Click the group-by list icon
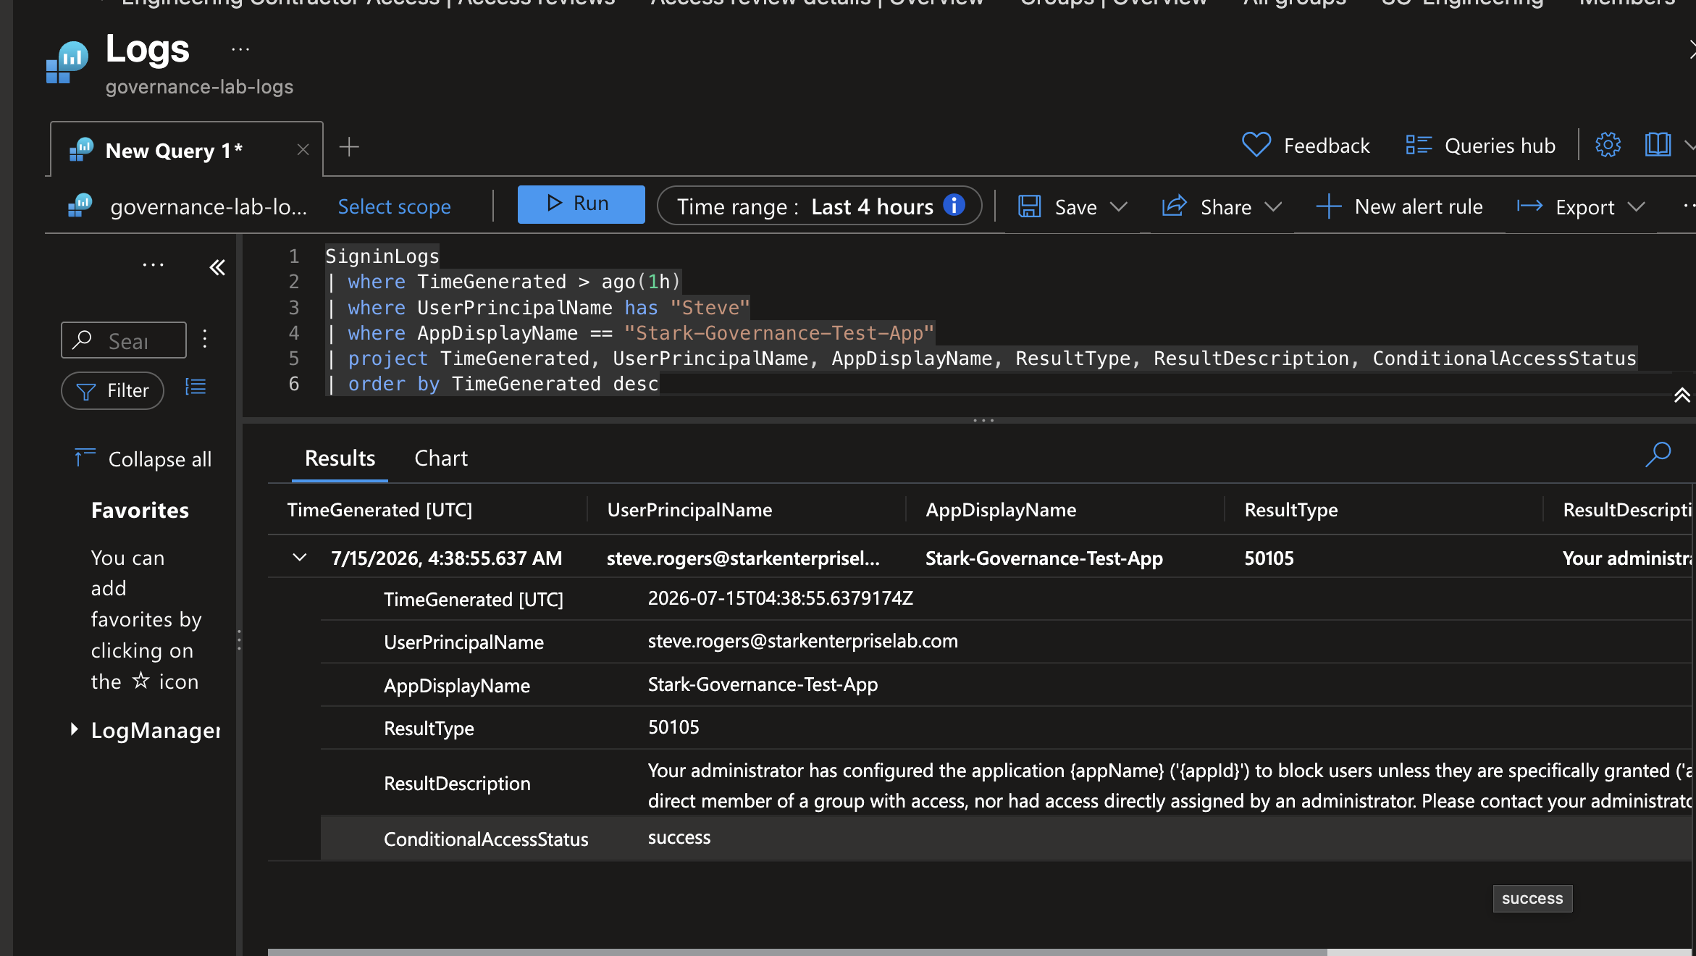 (196, 387)
